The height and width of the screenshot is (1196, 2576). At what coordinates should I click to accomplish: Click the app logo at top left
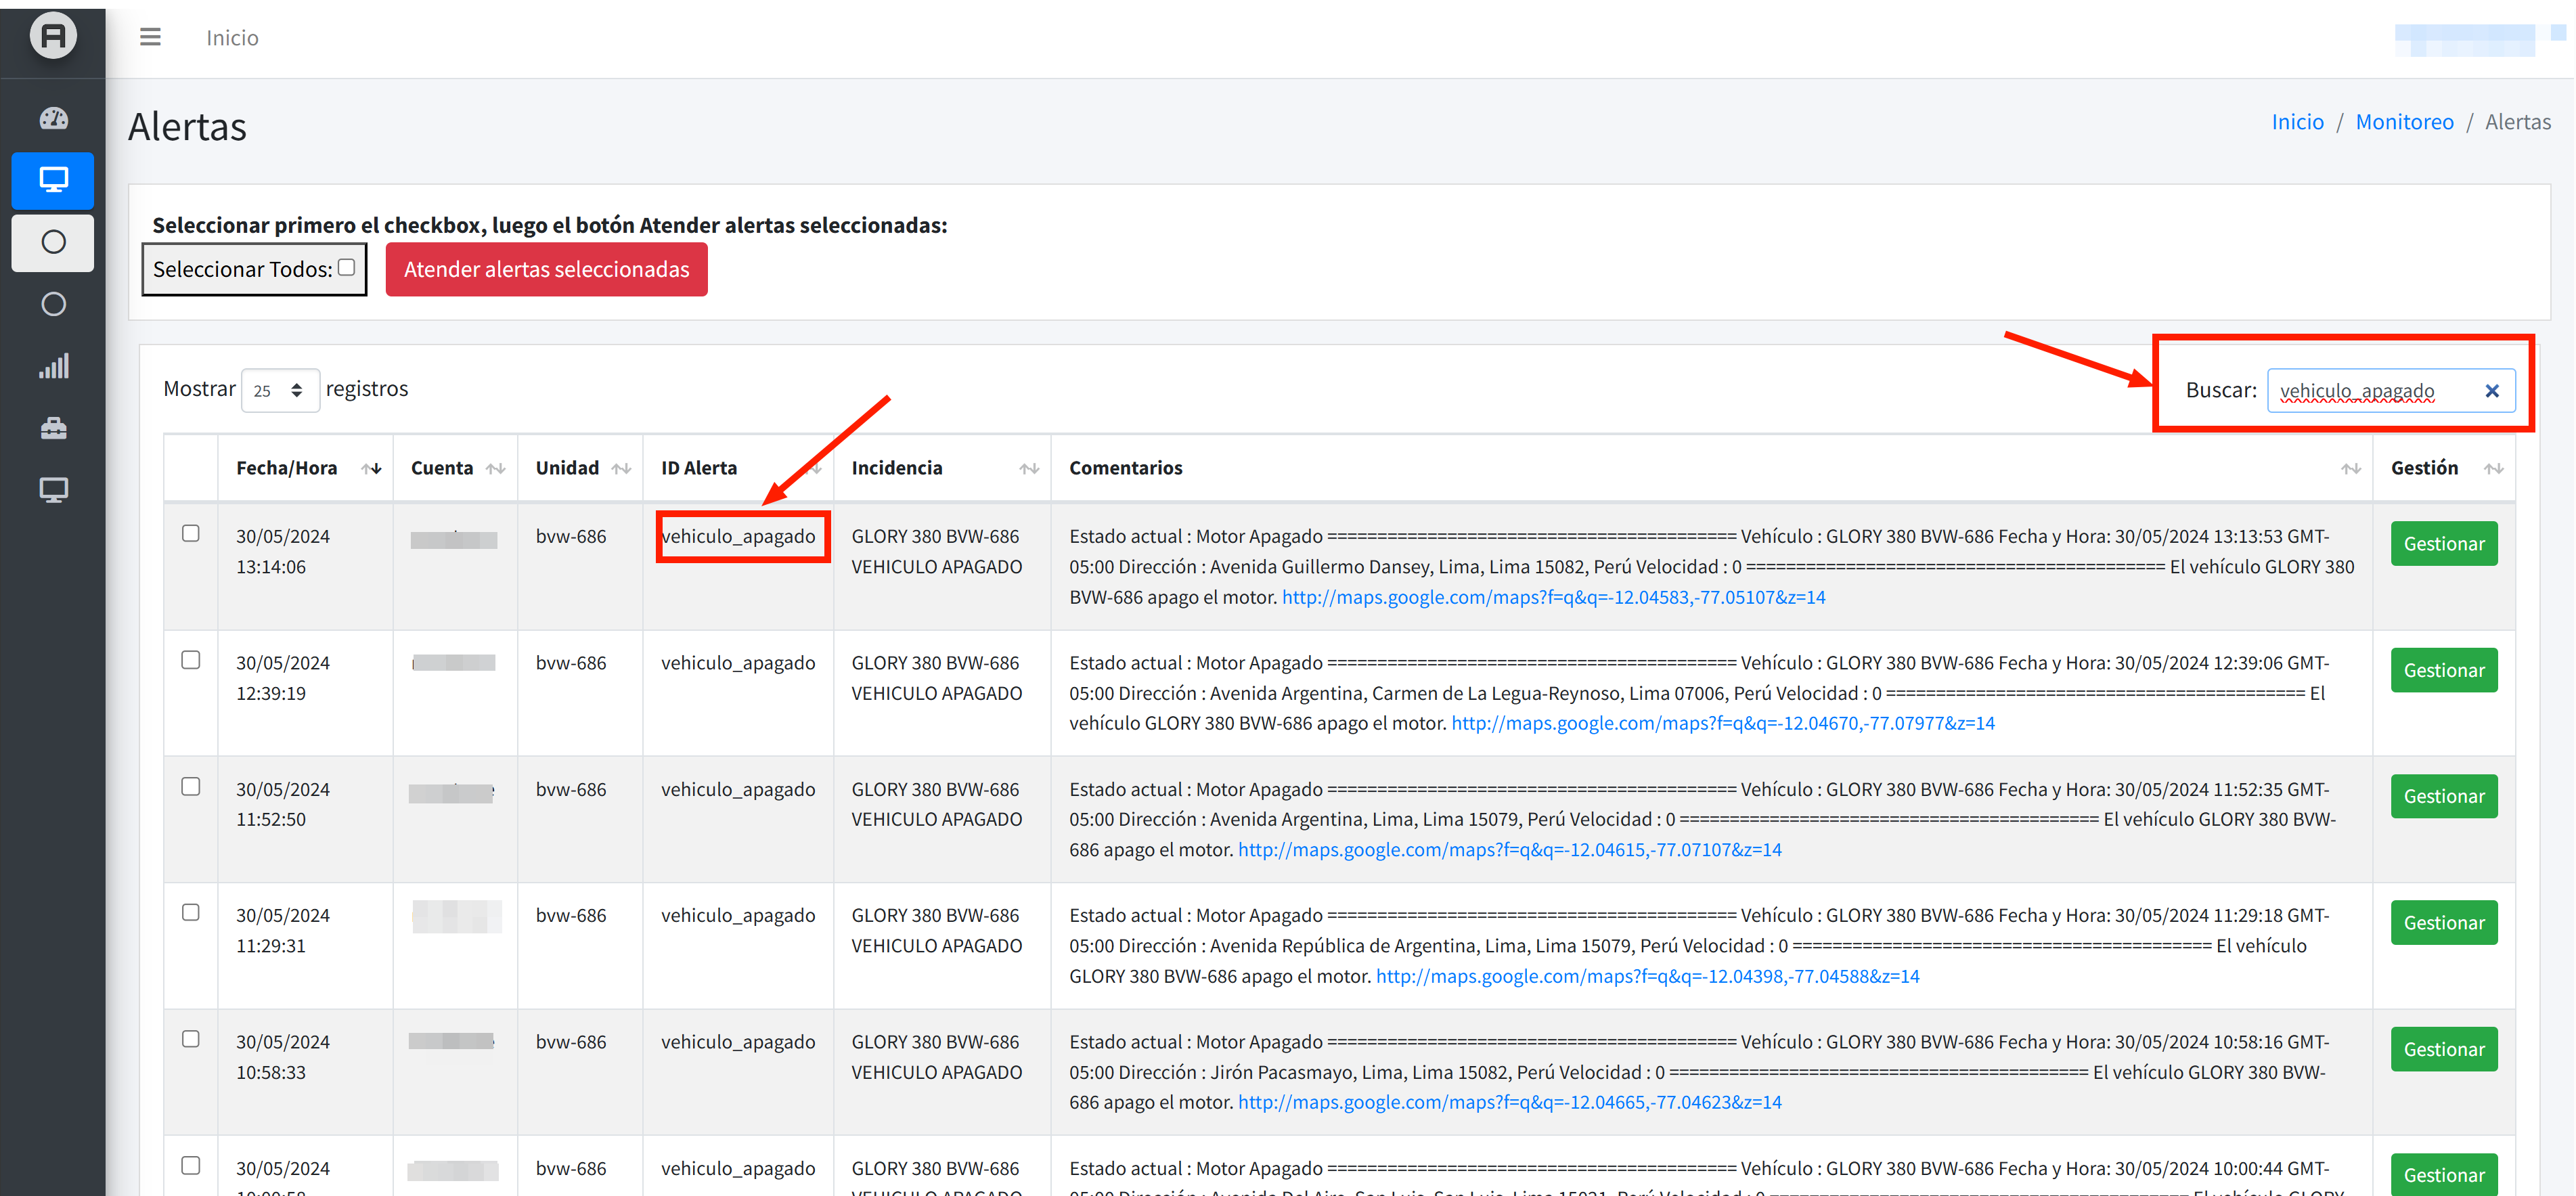tap(53, 37)
